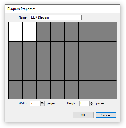This screenshot has height=128, width=126.
Task: Decrease Width with the down spinner arrow
Action: 42,105
